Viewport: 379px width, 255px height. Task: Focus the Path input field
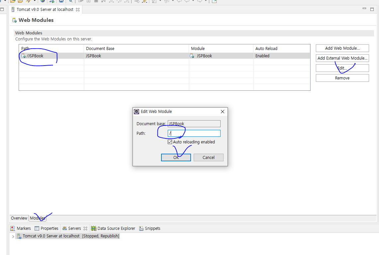[x=194, y=133]
